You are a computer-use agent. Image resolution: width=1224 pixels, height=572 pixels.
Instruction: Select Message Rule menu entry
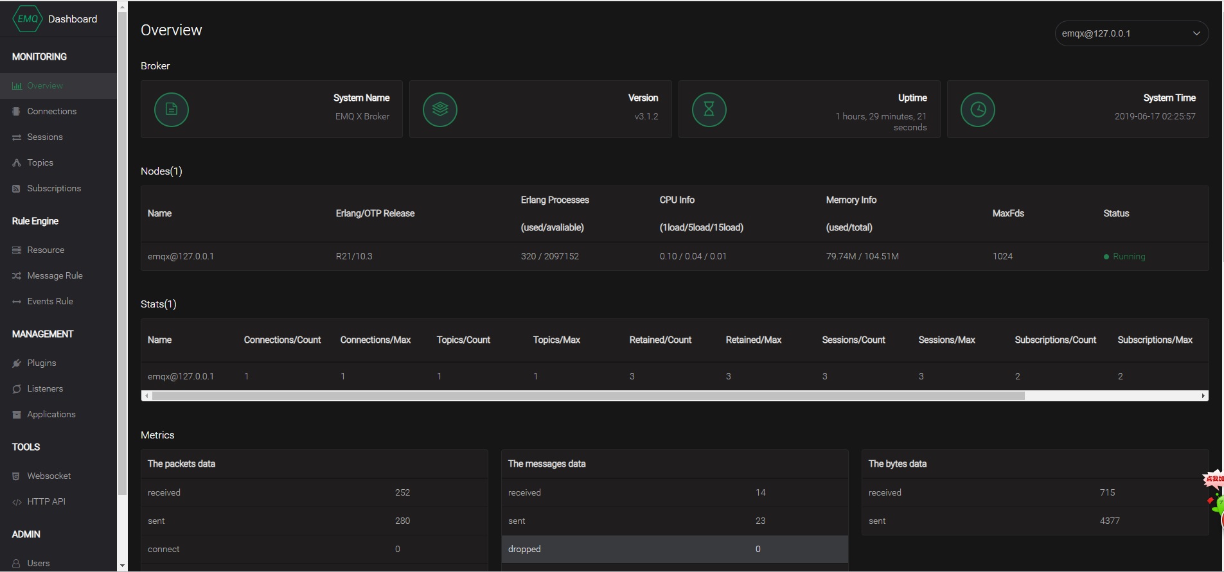(58, 275)
